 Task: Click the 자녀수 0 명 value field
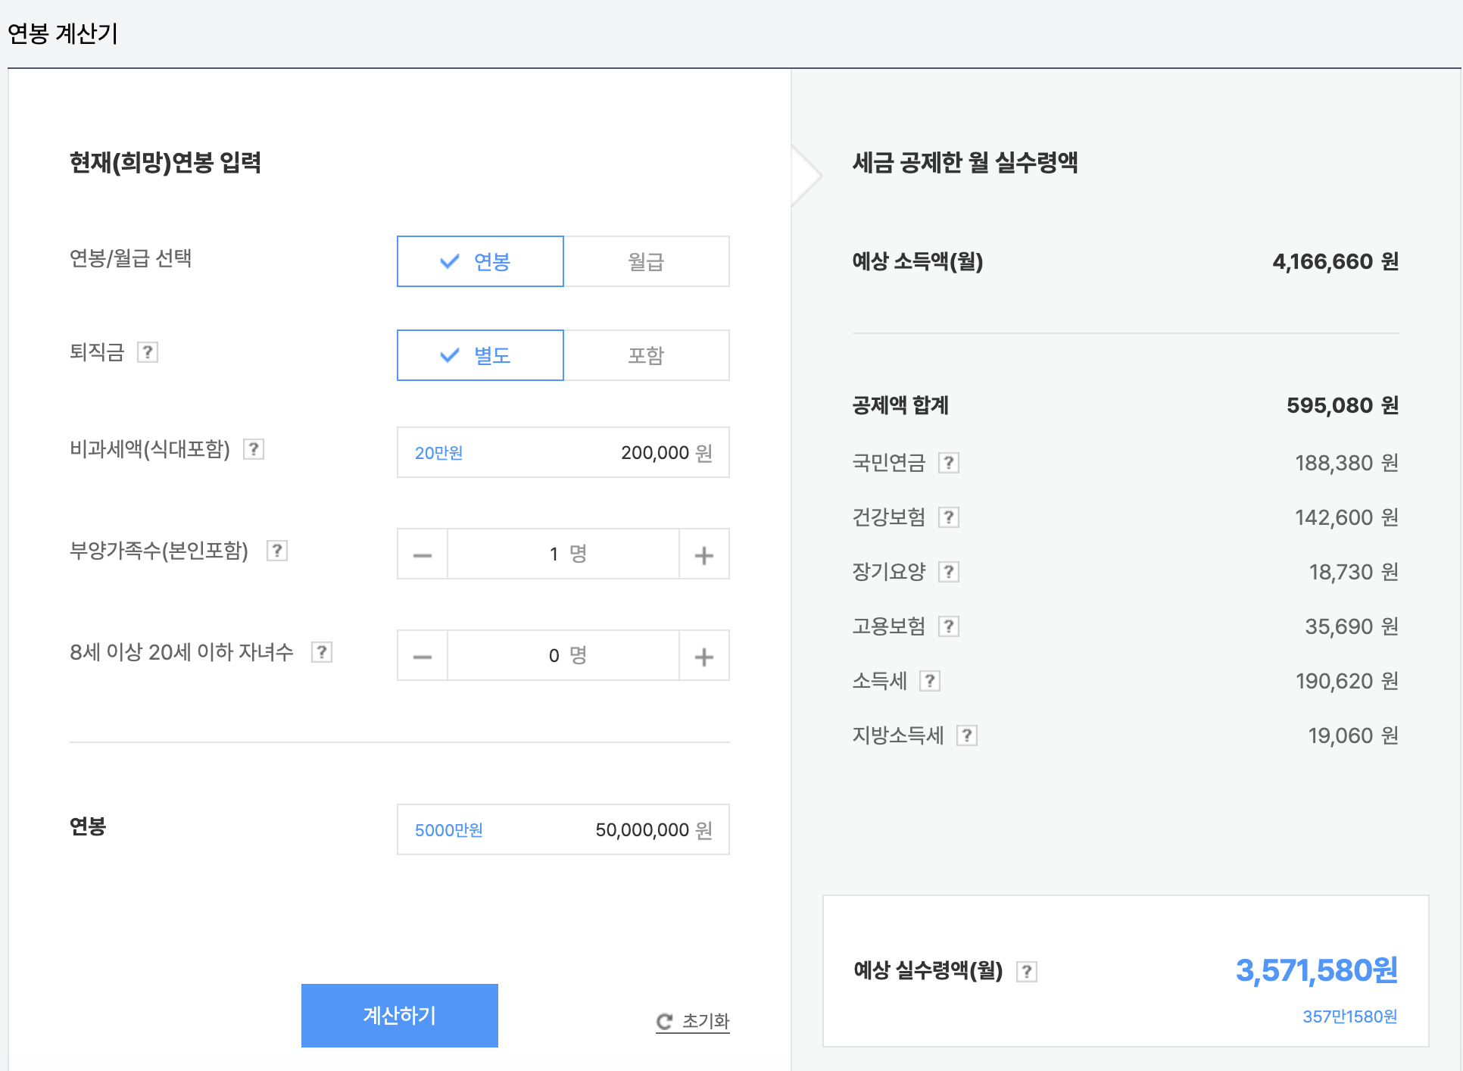click(563, 655)
